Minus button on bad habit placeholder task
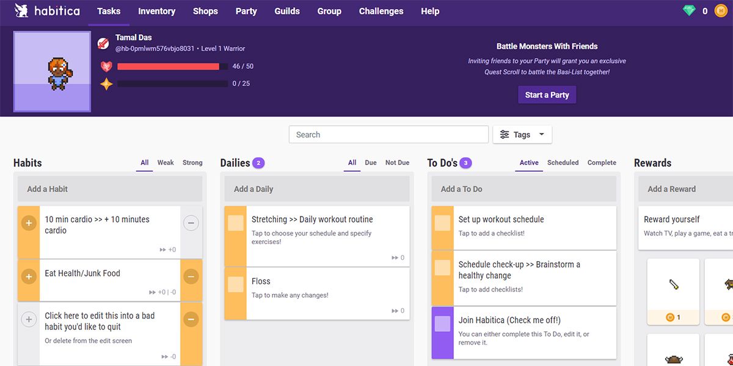The image size is (733, 366). [191, 319]
